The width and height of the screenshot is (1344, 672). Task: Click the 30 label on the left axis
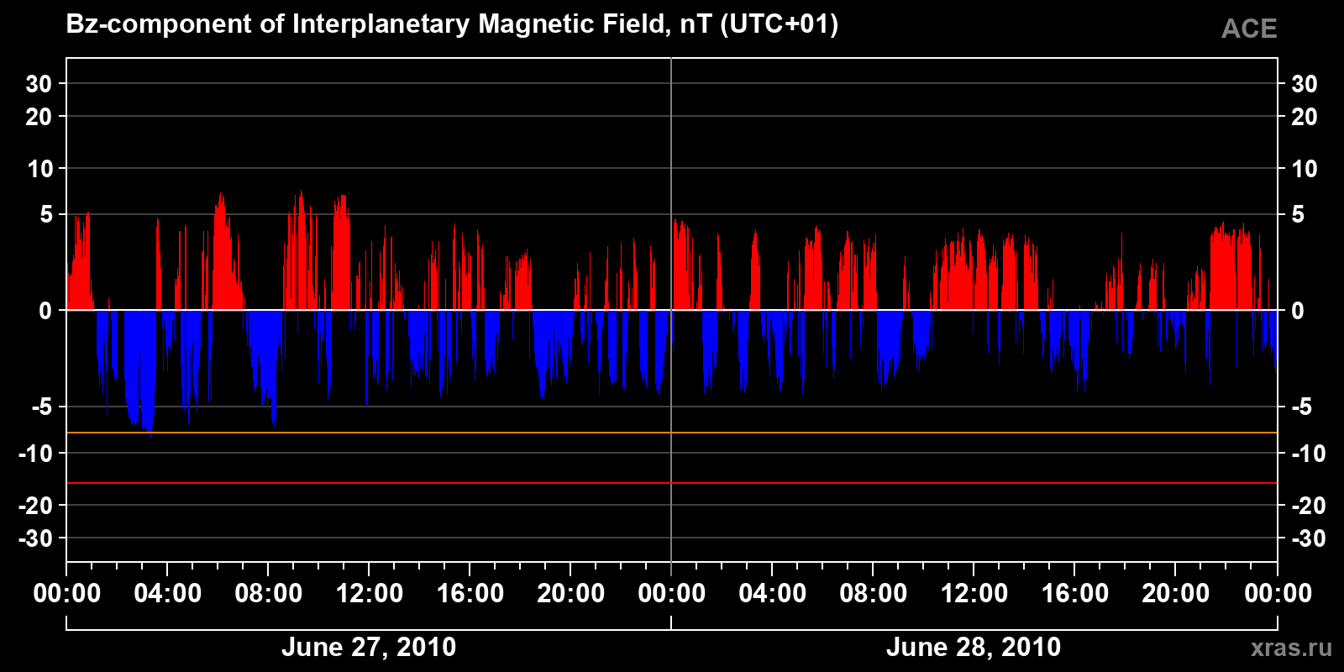(x=39, y=84)
